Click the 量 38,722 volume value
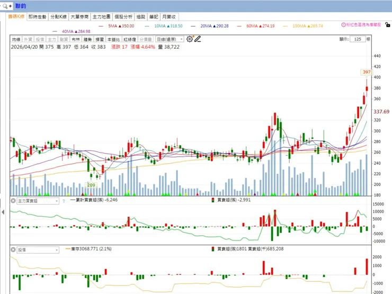 [169, 47]
